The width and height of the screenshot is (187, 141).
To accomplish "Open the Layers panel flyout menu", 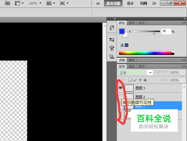I will pos(184,66).
